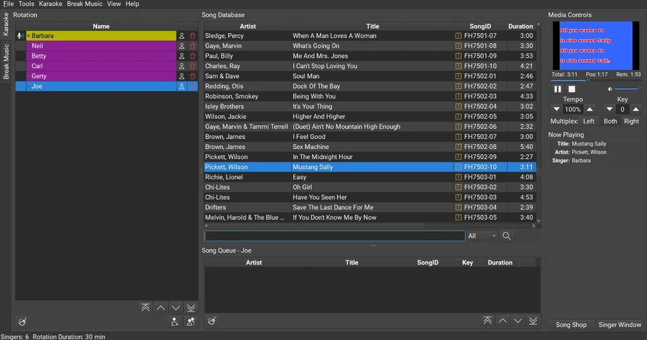Click the volume slider in Media Controls

click(x=627, y=89)
